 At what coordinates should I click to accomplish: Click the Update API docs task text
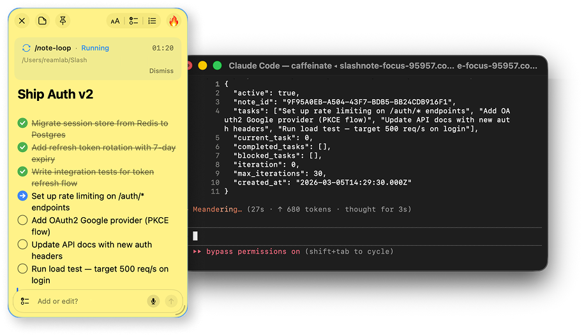[x=92, y=250]
